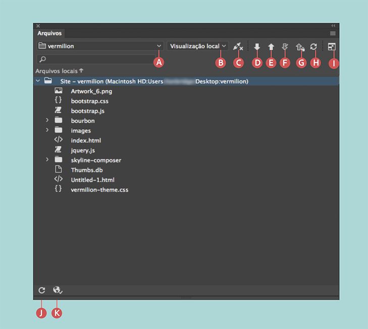Select the skyline-composer folder name

tap(96, 160)
